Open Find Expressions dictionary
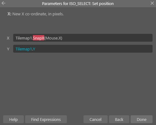This screenshot has height=125, width=156. [46, 119]
